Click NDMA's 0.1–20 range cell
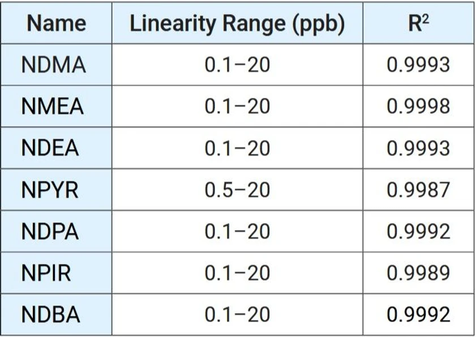Screen dimensions: 476x337 (237, 65)
